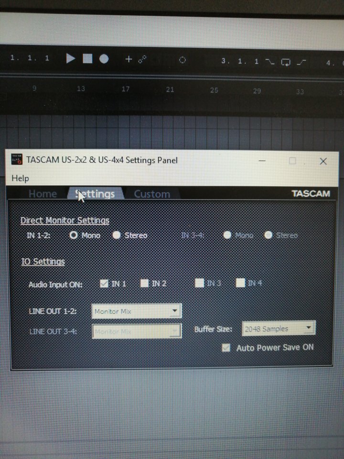This screenshot has width=344, height=459.
Task: Click bar 13 on the timeline ruler
Action: [81, 88]
